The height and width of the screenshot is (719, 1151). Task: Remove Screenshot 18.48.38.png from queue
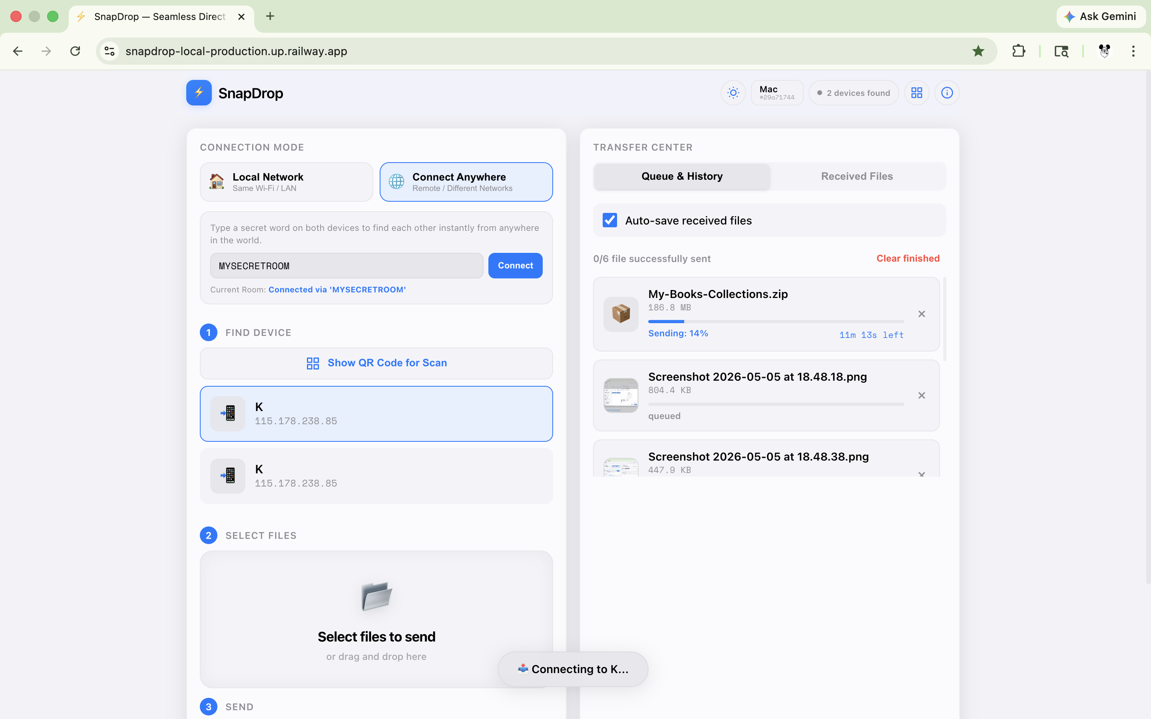click(x=921, y=474)
